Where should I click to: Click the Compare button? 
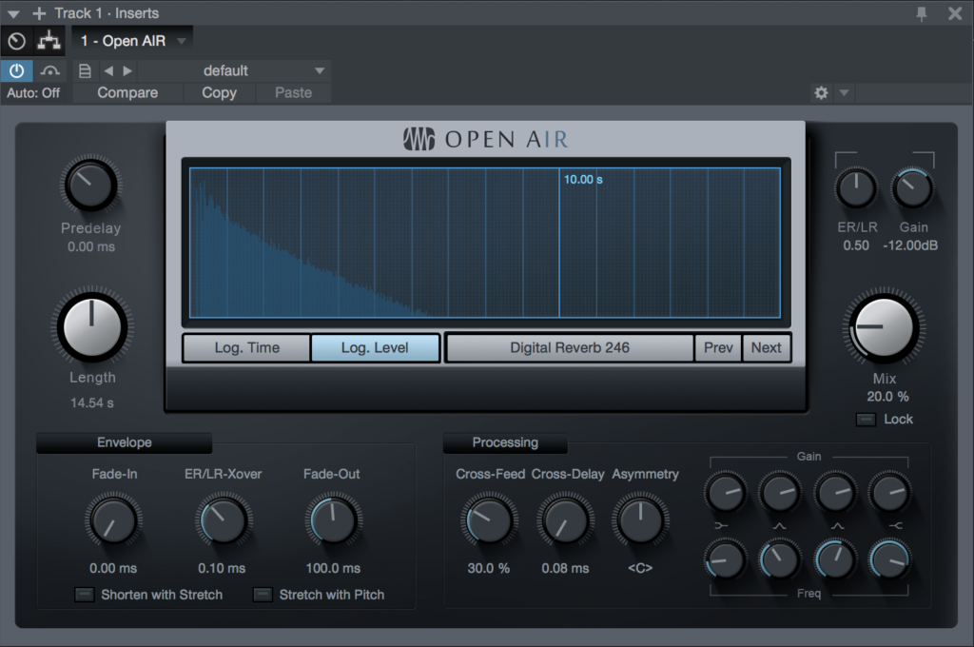(x=127, y=92)
